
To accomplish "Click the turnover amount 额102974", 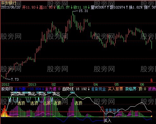I will click(117, 7).
